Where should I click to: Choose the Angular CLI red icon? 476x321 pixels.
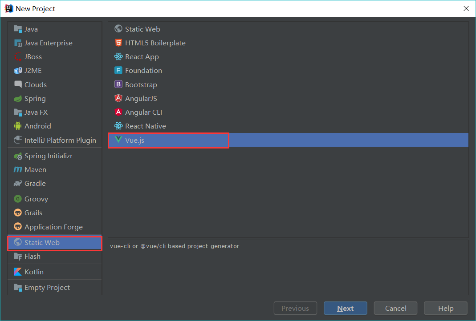tap(118, 112)
